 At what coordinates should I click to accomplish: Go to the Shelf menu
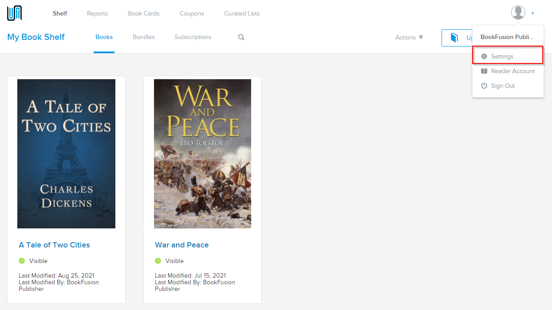click(60, 13)
